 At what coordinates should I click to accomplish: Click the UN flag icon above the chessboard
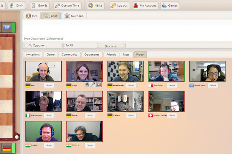[7, 27]
